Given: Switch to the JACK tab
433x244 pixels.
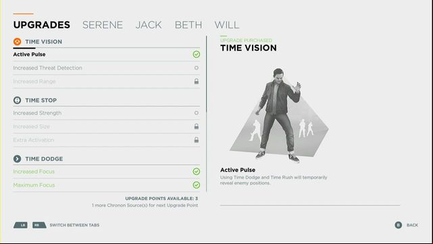Looking at the screenshot, I should pos(149,25).
